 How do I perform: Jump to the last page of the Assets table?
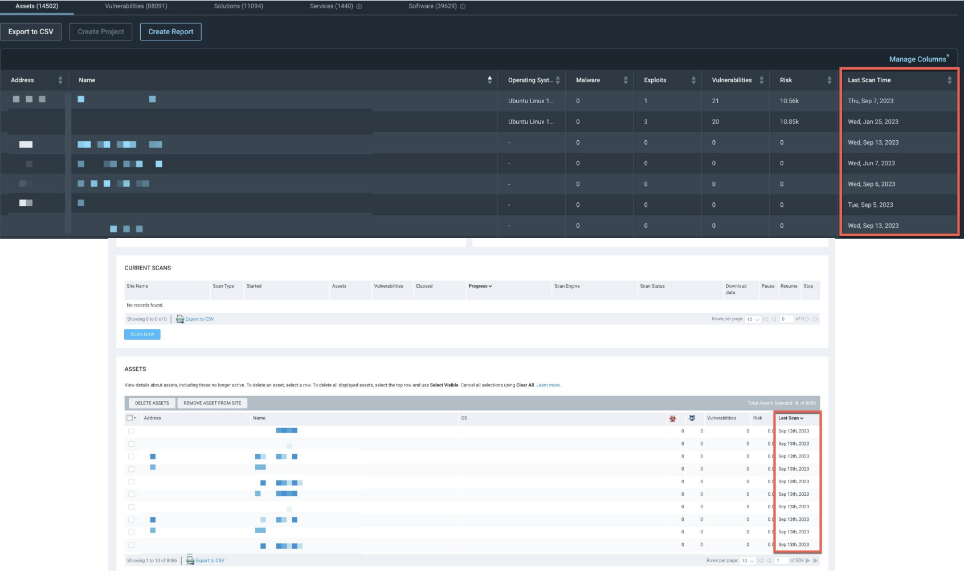click(816, 560)
